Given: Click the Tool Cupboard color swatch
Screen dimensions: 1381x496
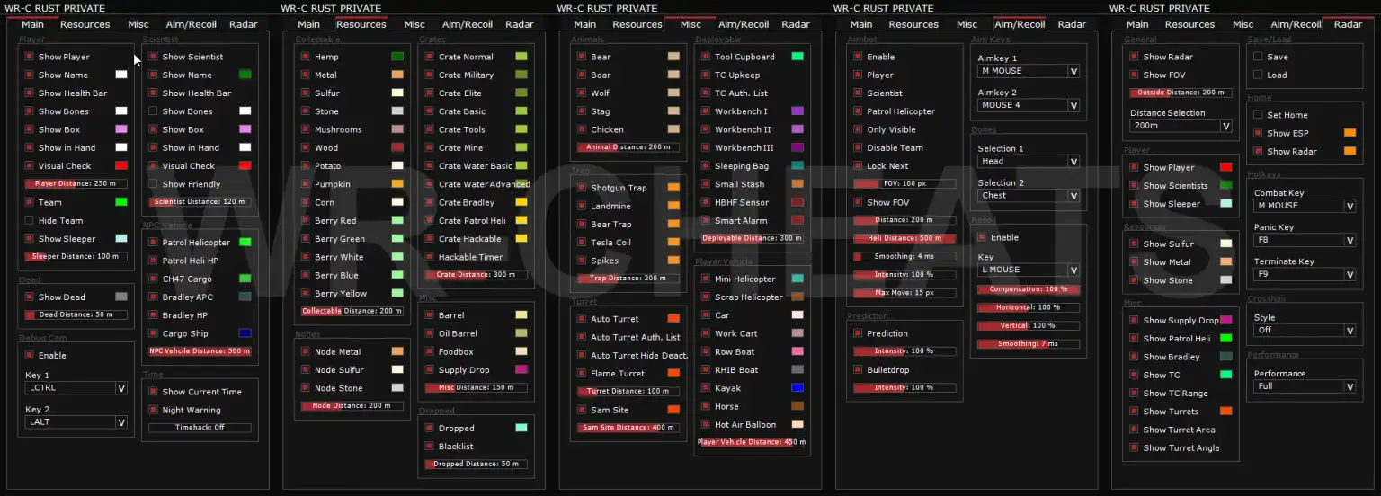Looking at the screenshot, I should coord(797,57).
